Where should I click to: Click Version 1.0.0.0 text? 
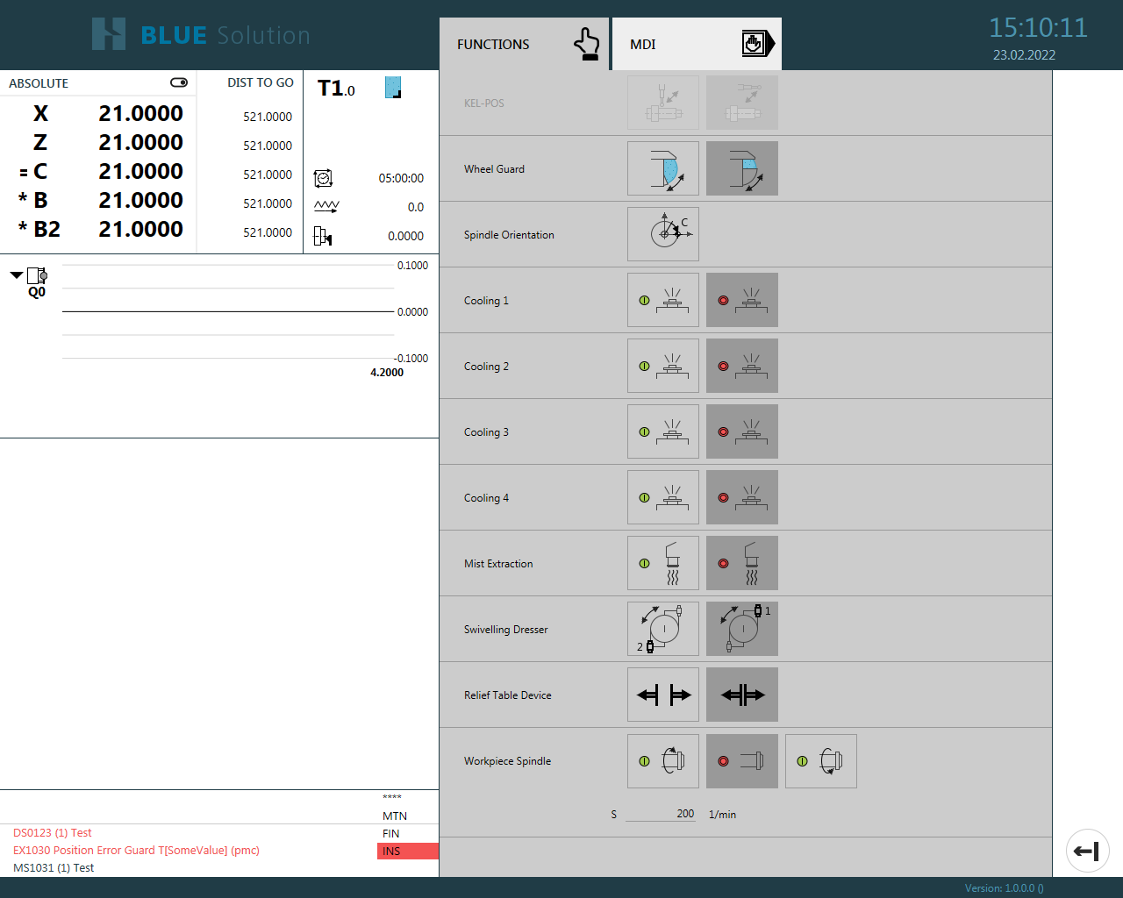1005,887
